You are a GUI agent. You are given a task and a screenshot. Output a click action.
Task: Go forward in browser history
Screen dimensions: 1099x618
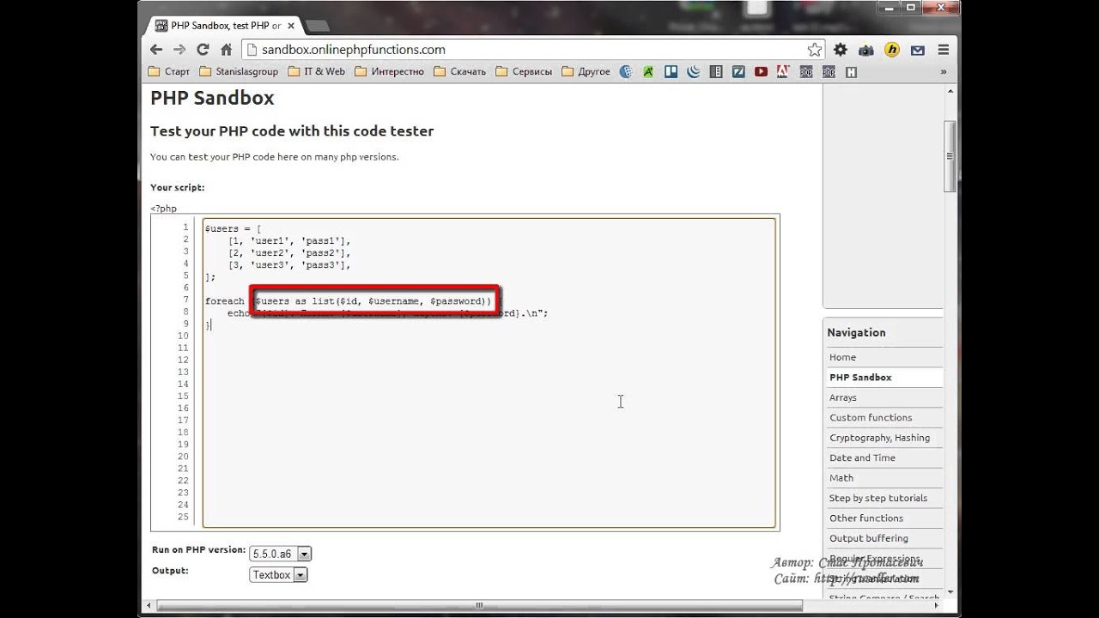(x=179, y=50)
